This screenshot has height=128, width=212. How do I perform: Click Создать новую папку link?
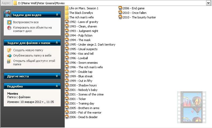(28, 50)
